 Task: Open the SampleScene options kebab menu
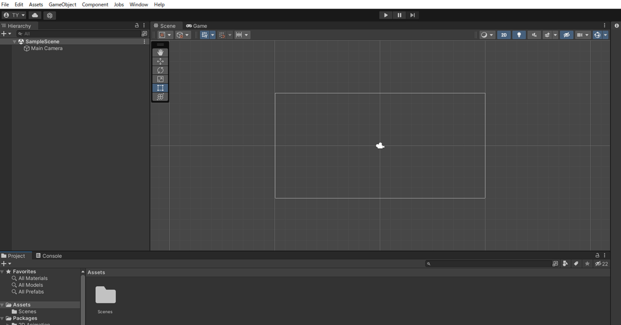144,41
